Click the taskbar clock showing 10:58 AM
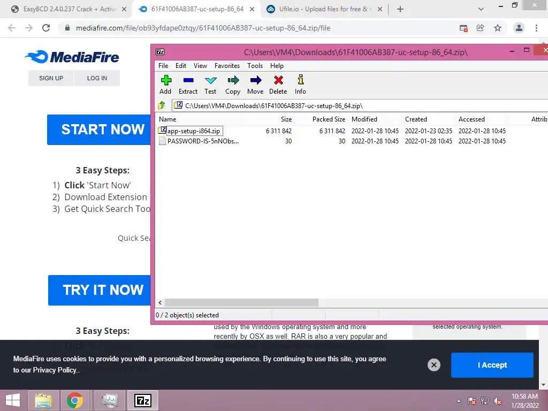Screen dimensions: 548x411 coord(524,401)
